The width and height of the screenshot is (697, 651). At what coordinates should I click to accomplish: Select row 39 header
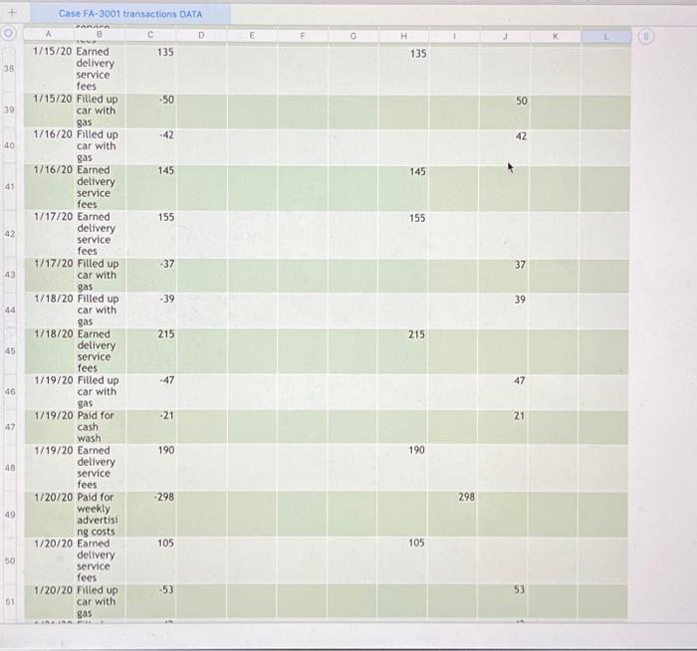(x=9, y=109)
